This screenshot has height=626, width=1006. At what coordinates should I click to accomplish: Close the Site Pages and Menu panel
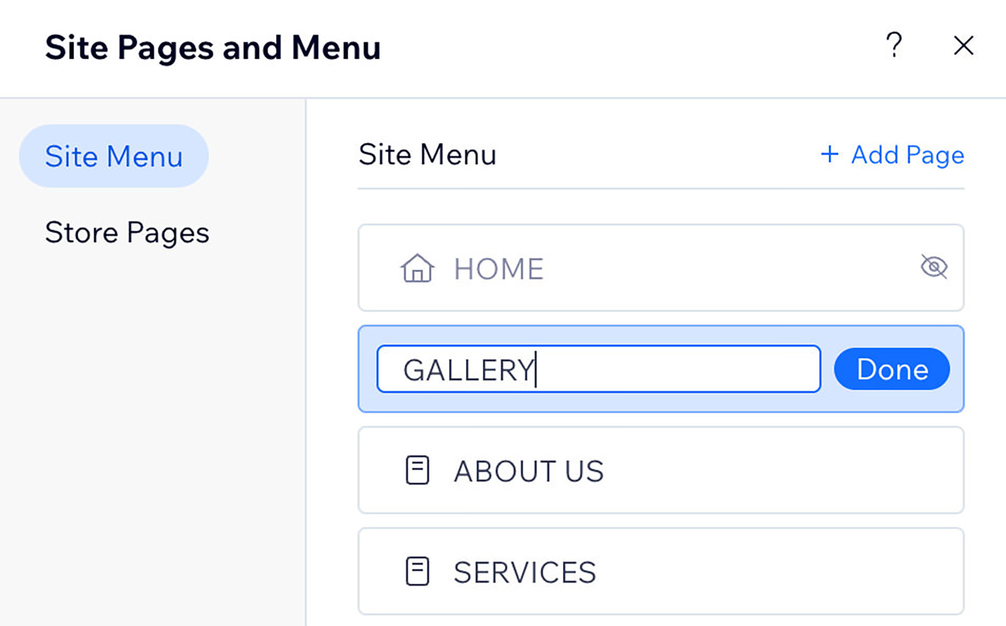(x=963, y=45)
